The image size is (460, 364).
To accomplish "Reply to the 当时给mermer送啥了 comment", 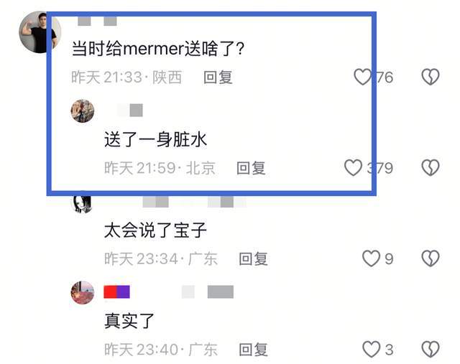I will [x=218, y=78].
